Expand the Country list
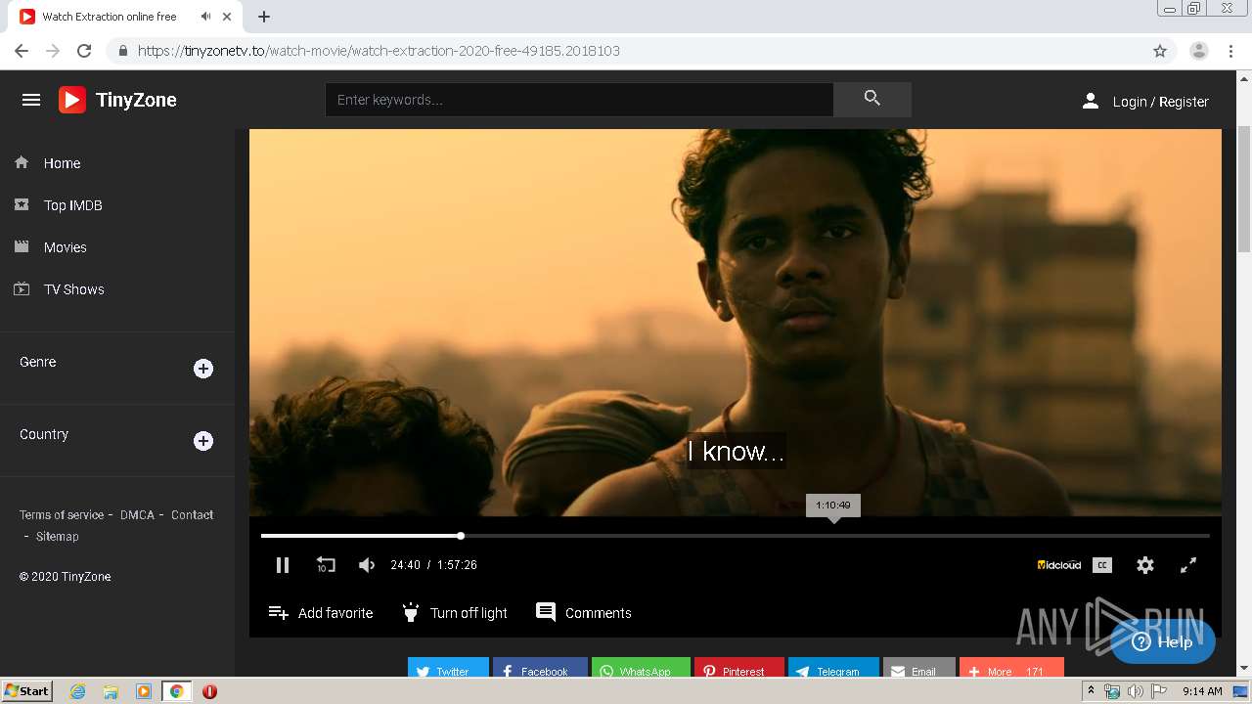This screenshot has width=1252, height=704. [x=203, y=441]
